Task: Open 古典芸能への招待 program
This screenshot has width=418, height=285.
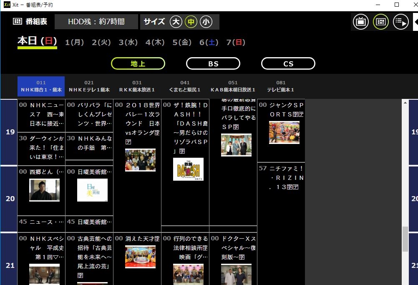Action: coord(89,259)
